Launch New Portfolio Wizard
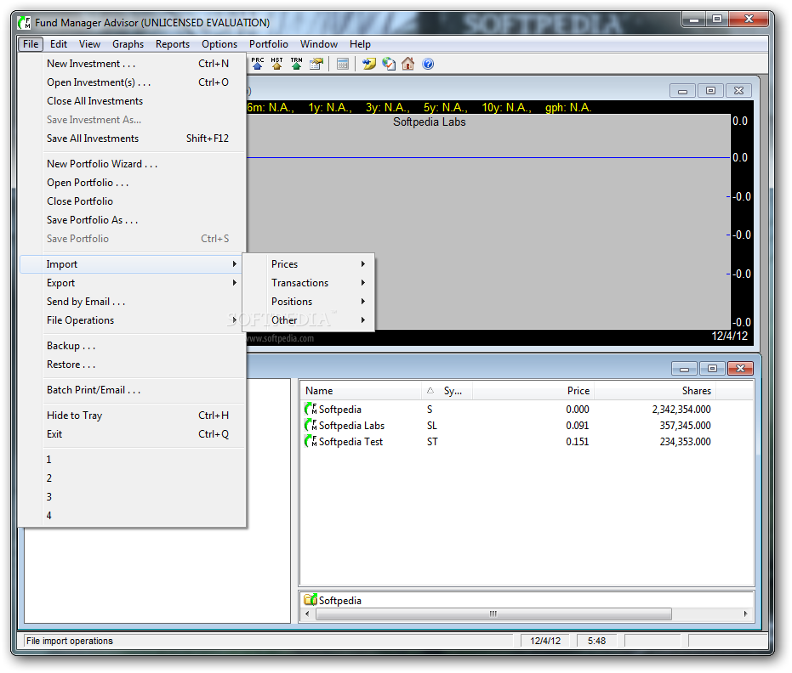The image size is (792, 673). point(133,164)
